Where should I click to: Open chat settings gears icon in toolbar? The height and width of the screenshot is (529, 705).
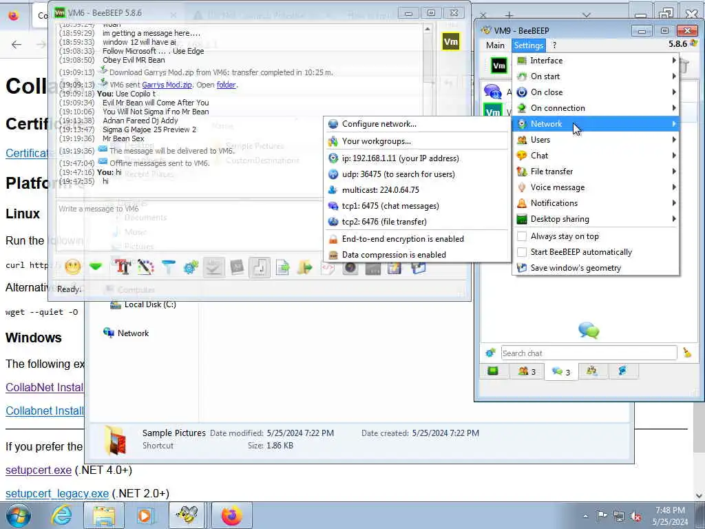pos(191,267)
